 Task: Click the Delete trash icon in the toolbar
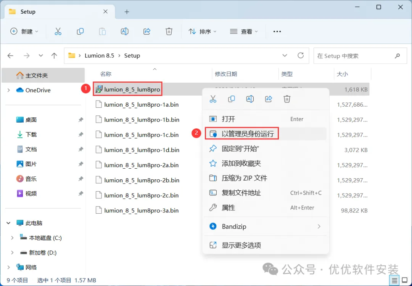169,32
